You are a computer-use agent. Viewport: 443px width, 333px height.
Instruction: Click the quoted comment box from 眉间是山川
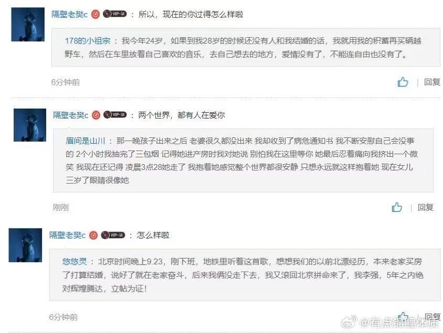coord(243,160)
